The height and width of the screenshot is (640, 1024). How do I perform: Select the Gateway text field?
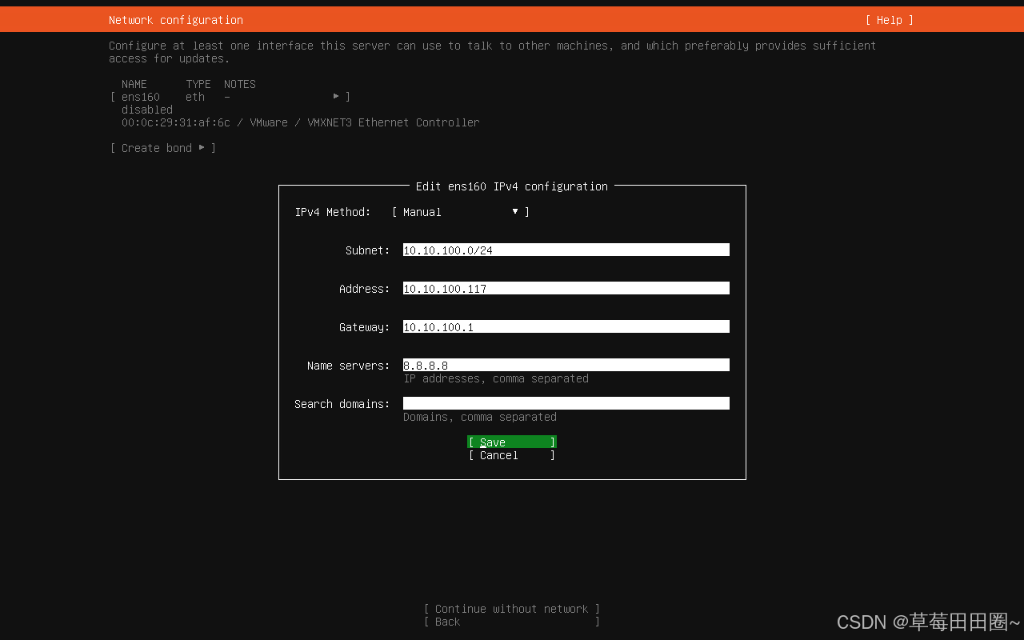pyautogui.click(x=566, y=327)
